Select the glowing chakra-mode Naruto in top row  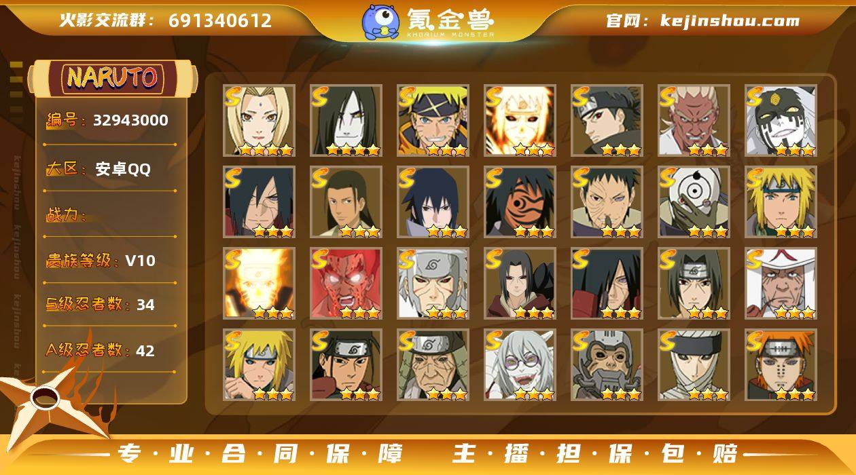(520, 121)
